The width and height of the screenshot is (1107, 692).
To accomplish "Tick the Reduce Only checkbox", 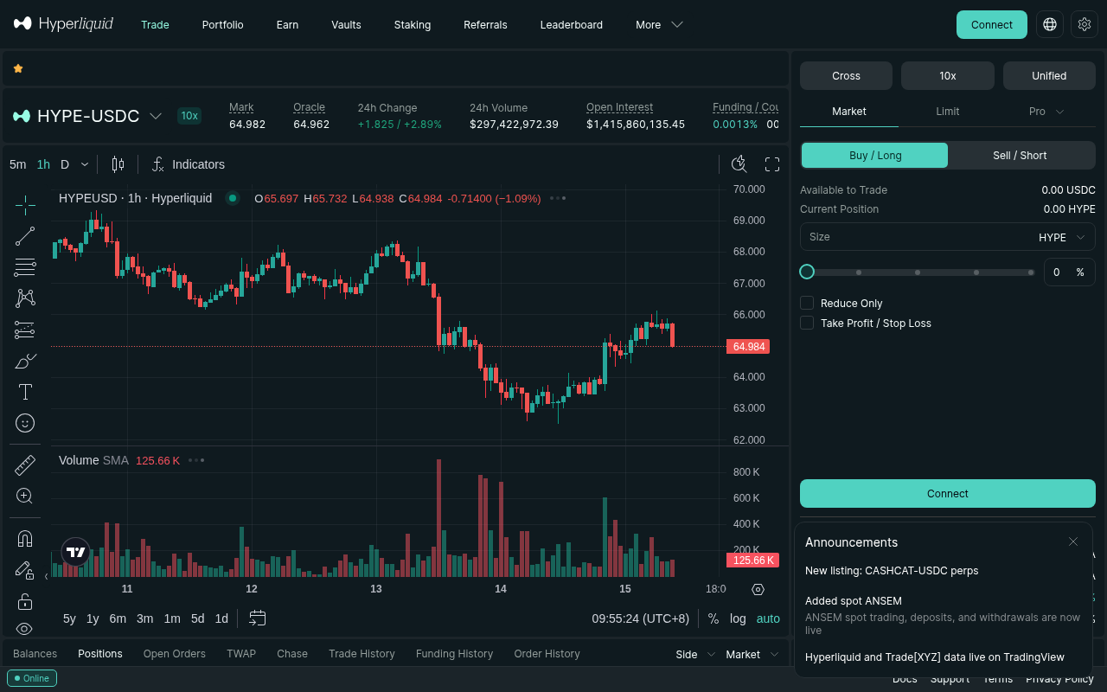I will click(x=807, y=303).
